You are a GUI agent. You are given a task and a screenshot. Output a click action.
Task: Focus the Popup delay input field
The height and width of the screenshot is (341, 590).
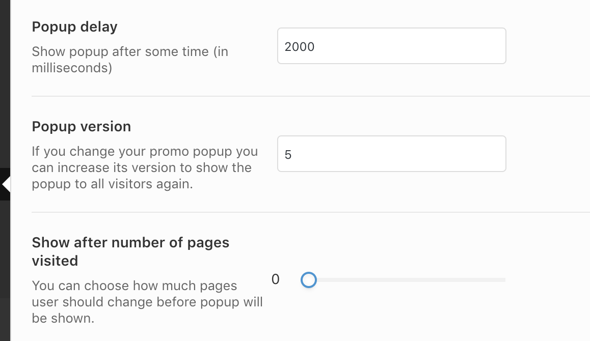tap(391, 46)
